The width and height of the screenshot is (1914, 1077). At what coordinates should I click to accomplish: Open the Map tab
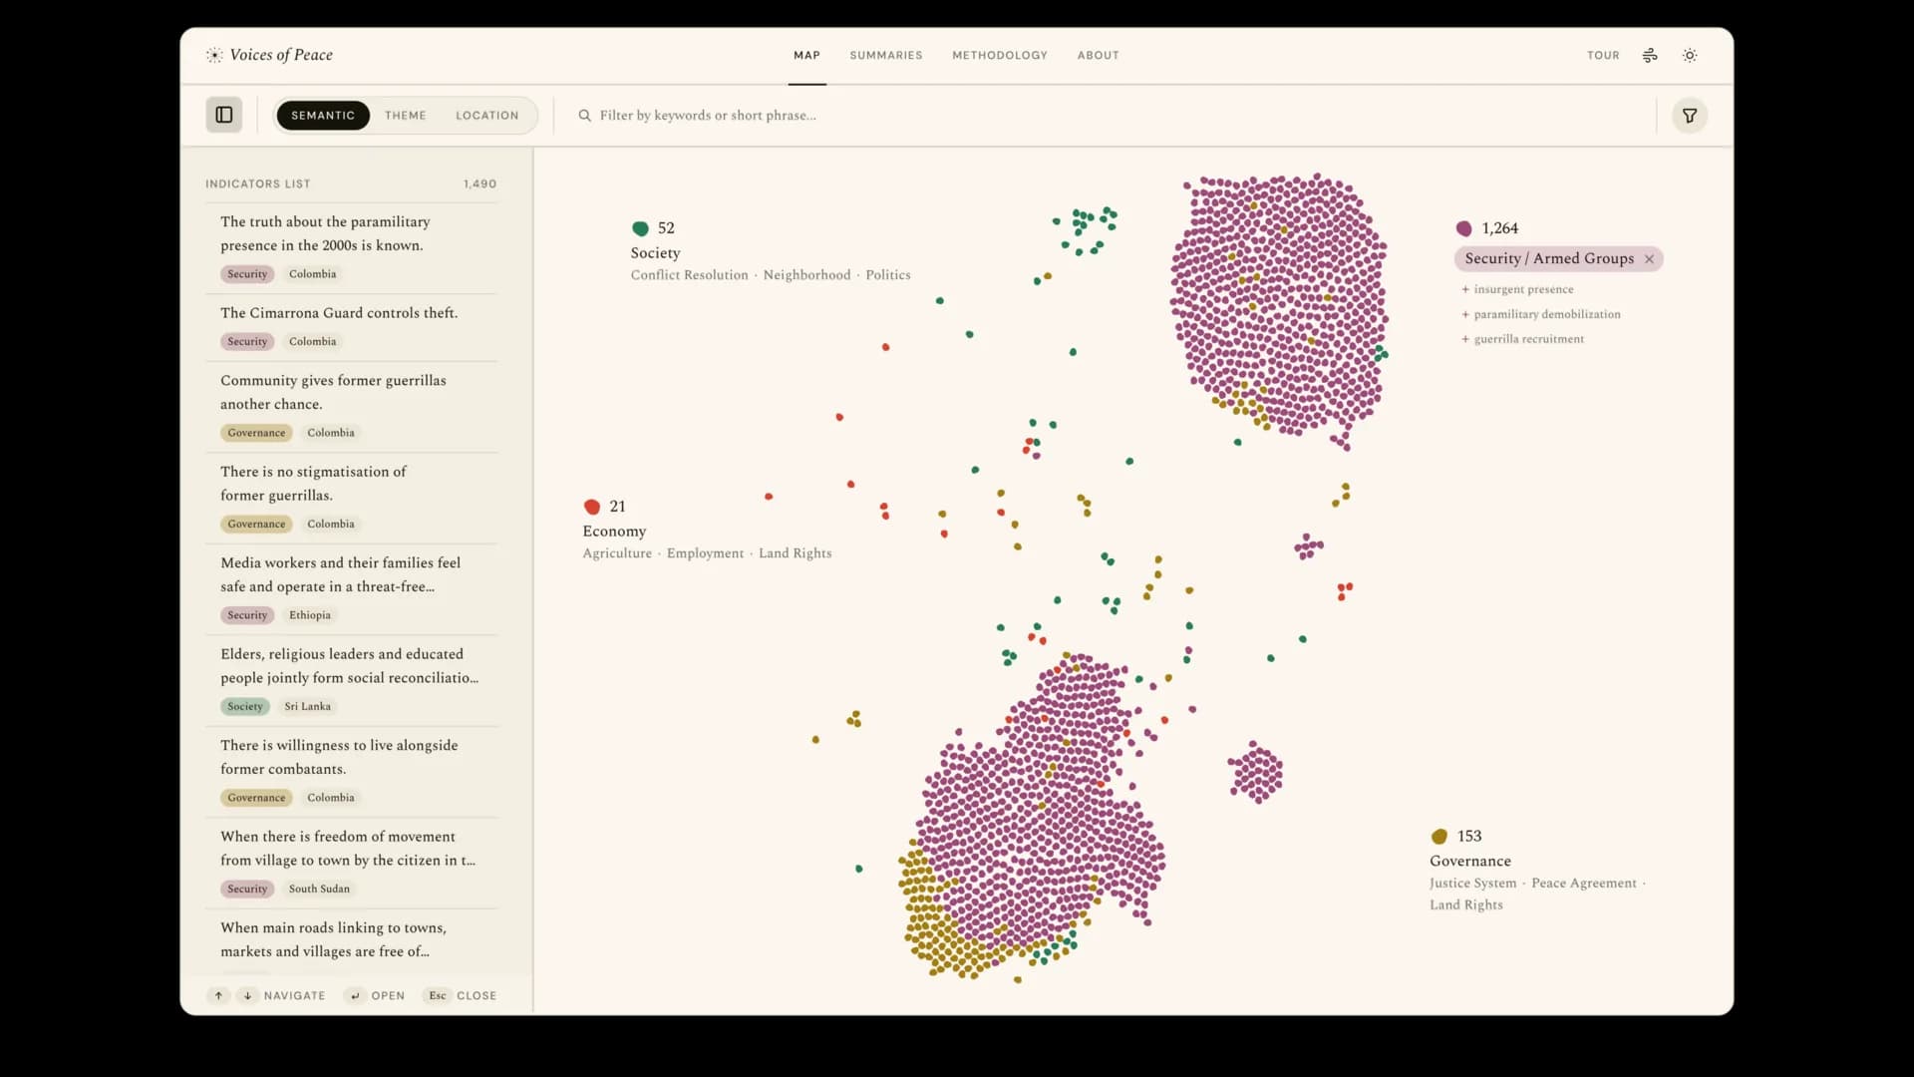tap(807, 56)
